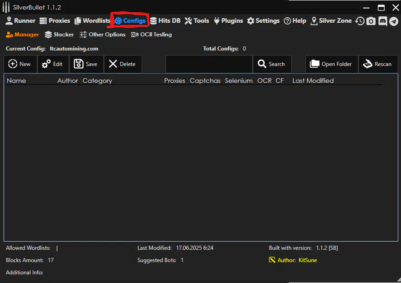Screen dimensions: 401x283
Task: Sort by Last Modified column header
Action: (x=313, y=81)
